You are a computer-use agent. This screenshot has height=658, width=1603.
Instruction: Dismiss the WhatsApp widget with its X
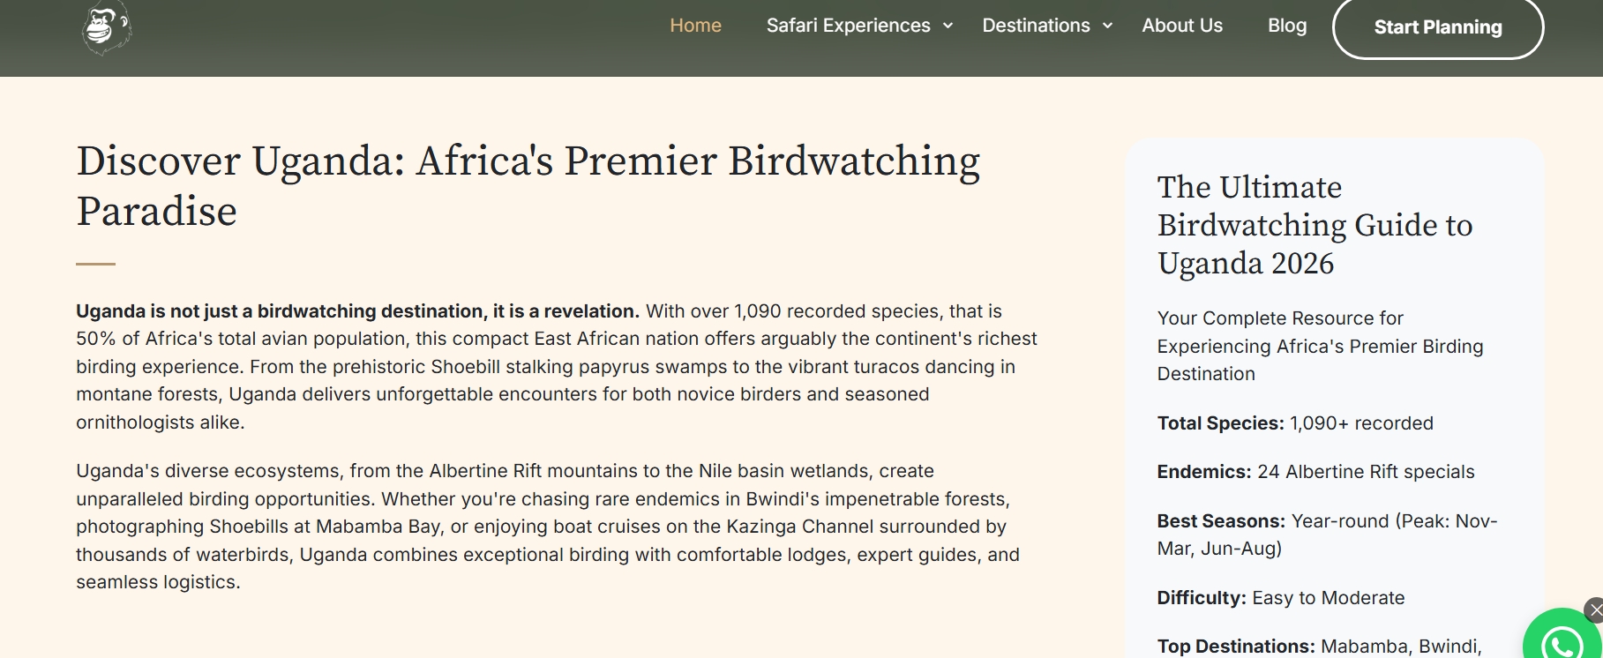[1594, 609]
